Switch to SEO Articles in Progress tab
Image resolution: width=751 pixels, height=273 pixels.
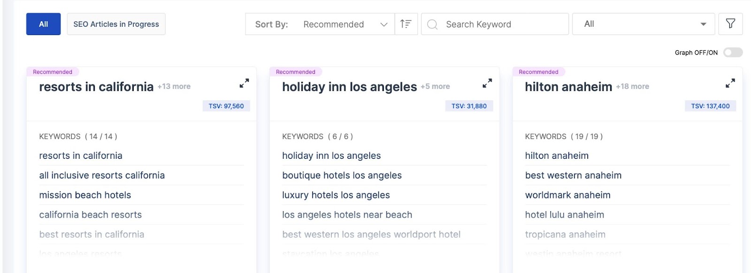click(x=116, y=24)
